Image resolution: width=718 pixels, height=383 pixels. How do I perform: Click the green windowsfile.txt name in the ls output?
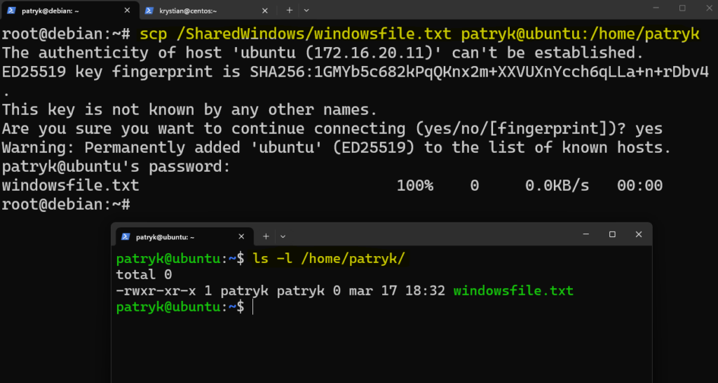[513, 290]
